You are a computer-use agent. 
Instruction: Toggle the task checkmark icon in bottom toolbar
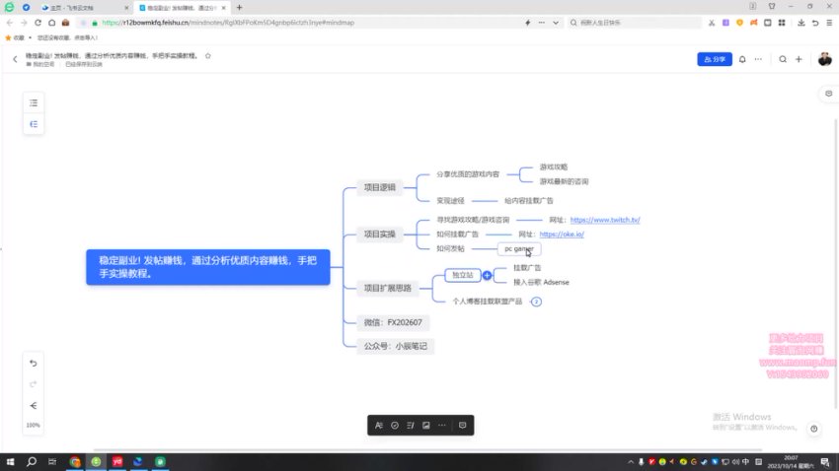pyautogui.click(x=395, y=425)
